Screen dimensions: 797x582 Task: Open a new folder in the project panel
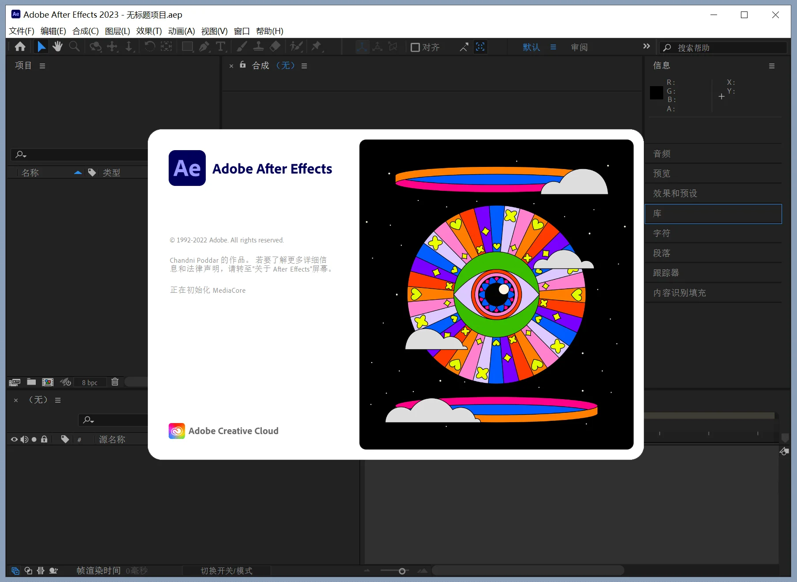(31, 382)
